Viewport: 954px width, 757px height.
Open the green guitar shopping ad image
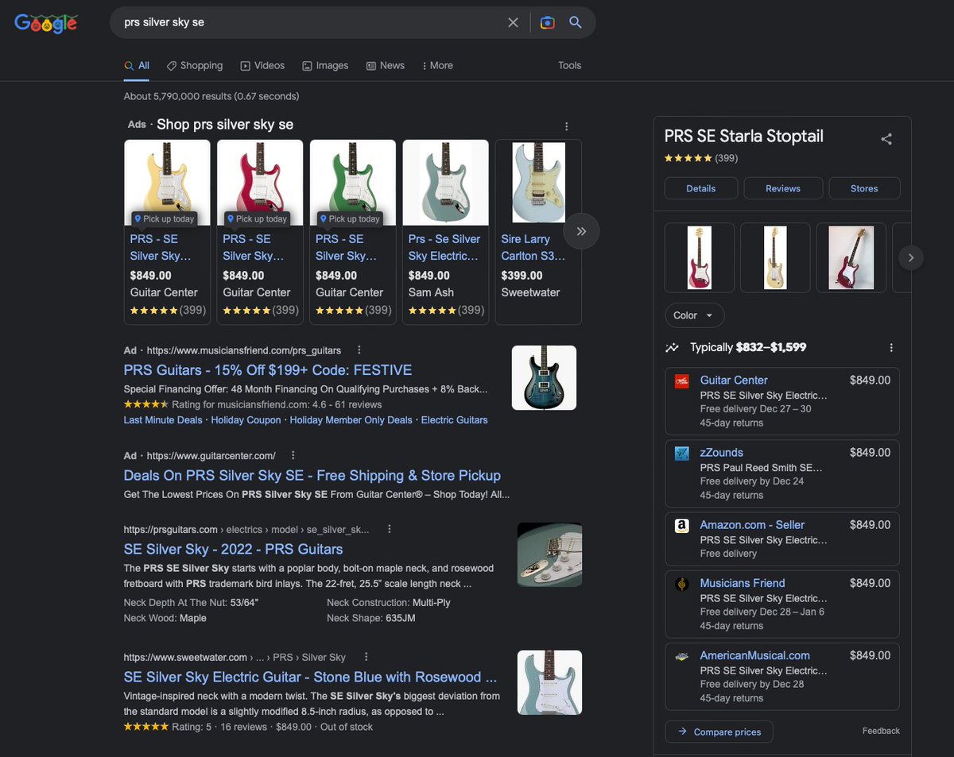(x=353, y=183)
